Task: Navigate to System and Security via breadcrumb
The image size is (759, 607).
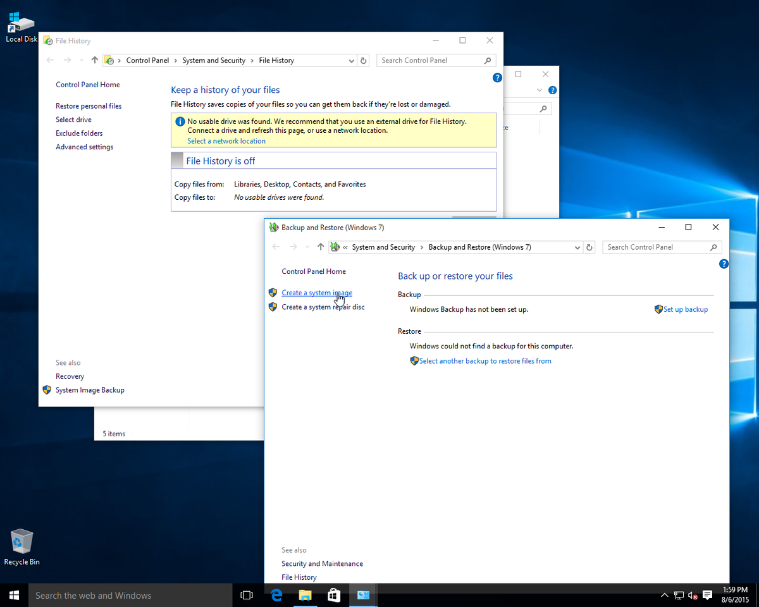Action: point(383,247)
